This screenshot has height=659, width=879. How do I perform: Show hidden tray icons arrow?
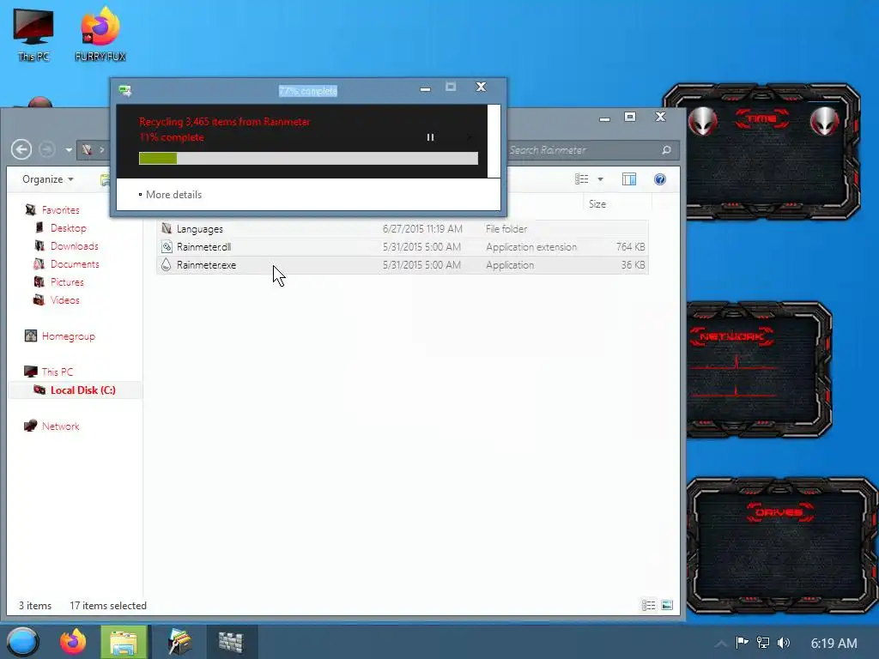pyautogui.click(x=721, y=644)
